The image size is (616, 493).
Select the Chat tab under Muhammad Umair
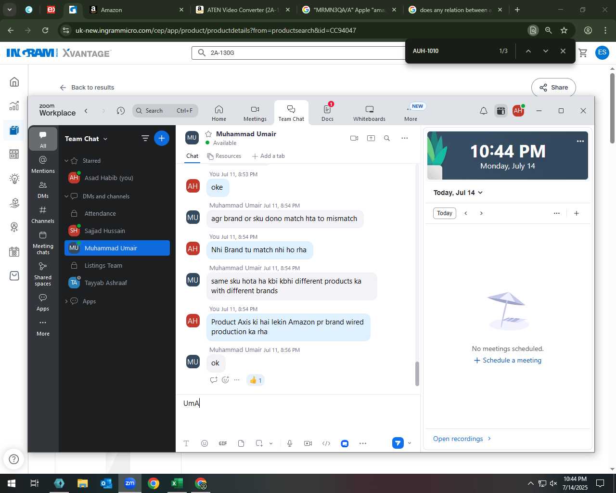[192, 156]
